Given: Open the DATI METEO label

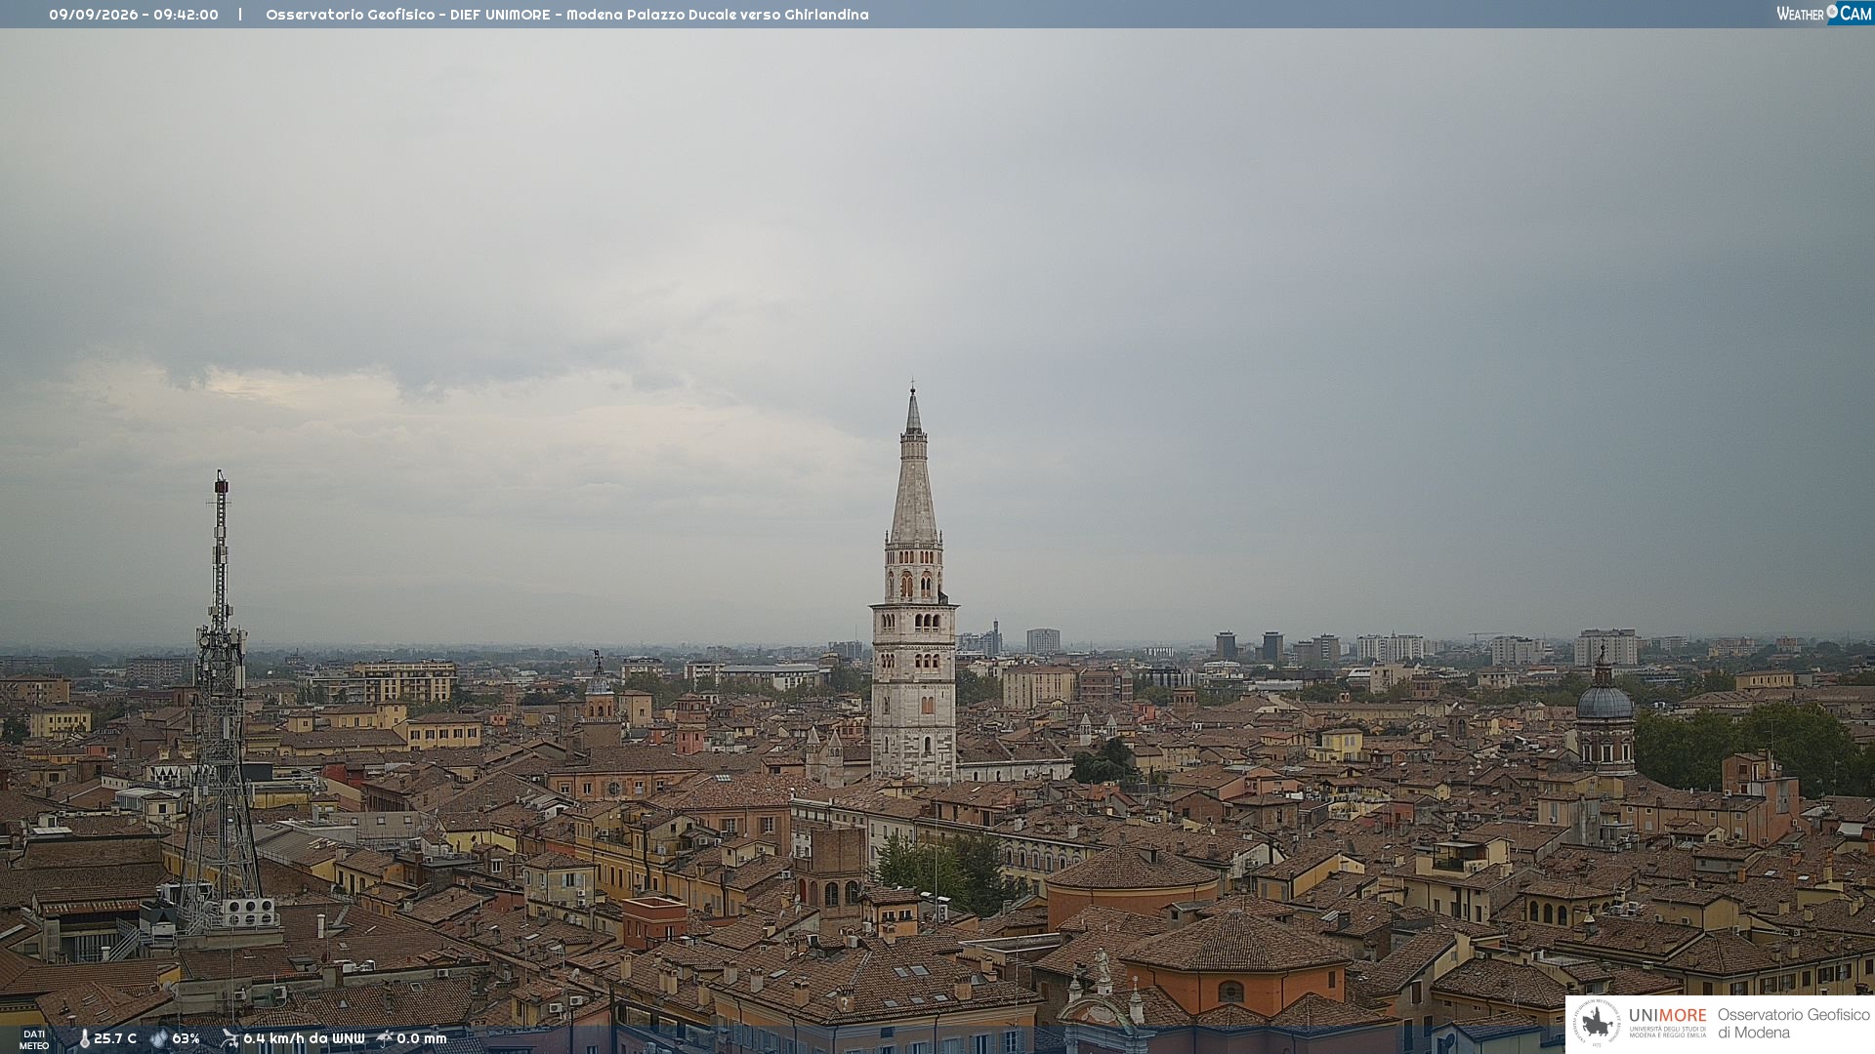Looking at the screenshot, I should [34, 1040].
